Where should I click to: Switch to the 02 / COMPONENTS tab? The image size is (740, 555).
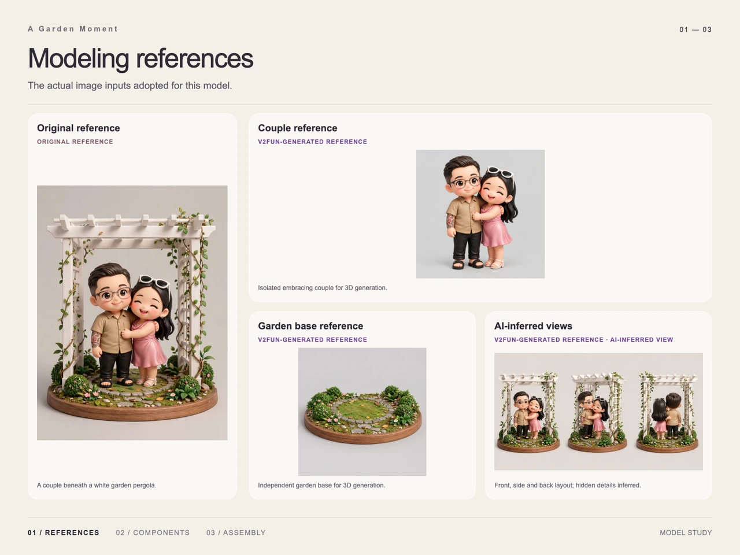pyautogui.click(x=153, y=532)
